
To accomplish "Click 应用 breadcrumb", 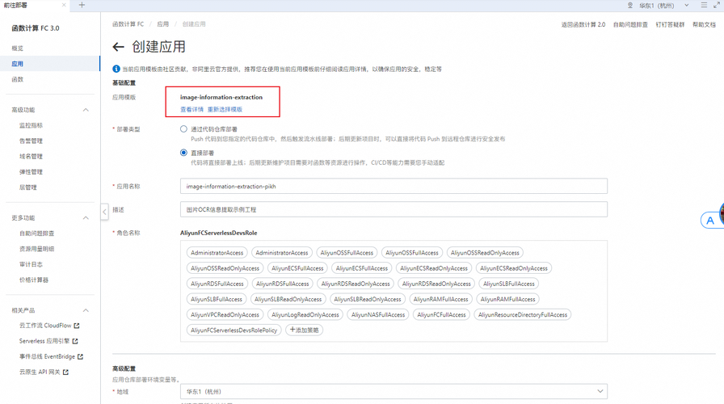I will 162,24.
